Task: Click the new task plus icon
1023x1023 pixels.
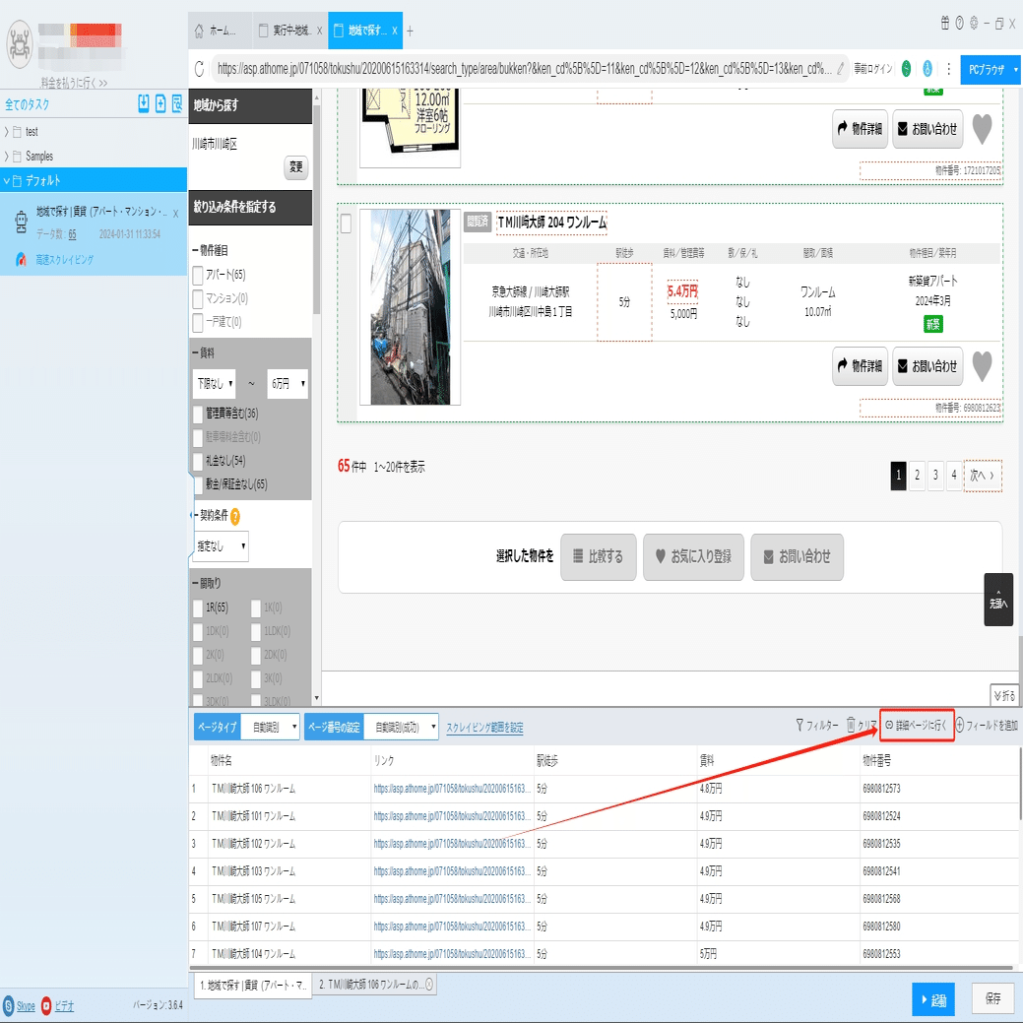Action: point(160,103)
